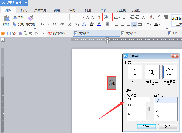This screenshot has height=133, width=182.
Task: Click the 取消 button in dialog
Action: (167, 127)
